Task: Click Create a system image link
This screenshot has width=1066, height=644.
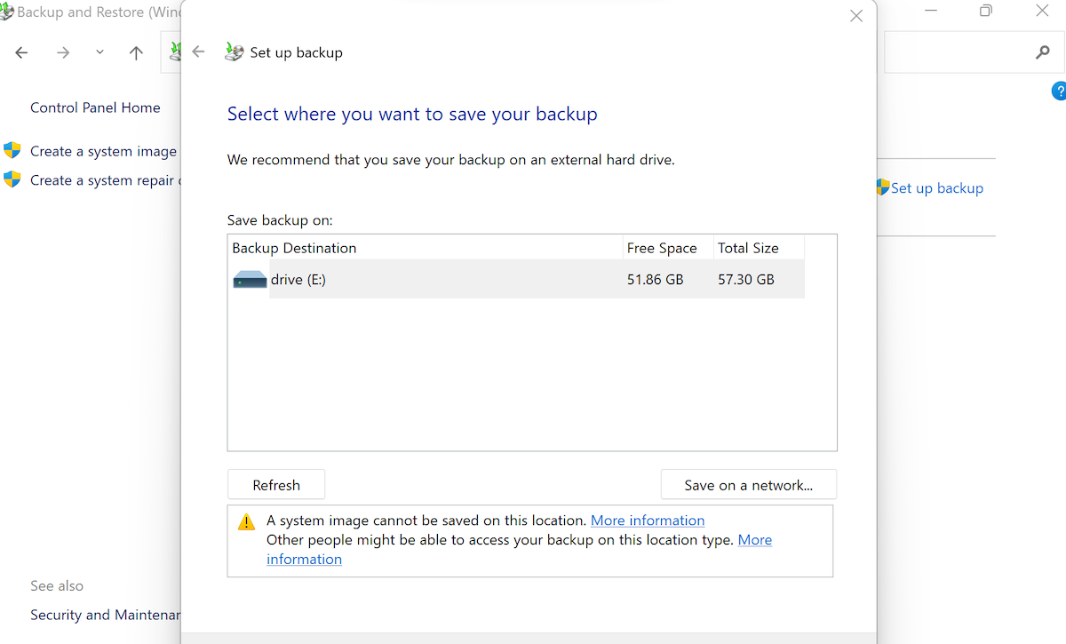Action: pyautogui.click(x=103, y=151)
